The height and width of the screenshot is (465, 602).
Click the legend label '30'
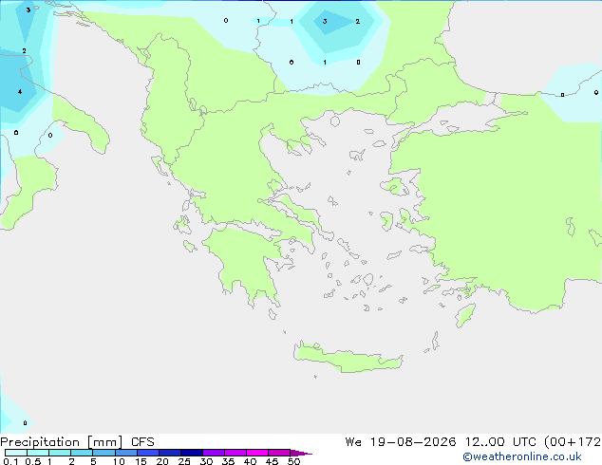pos(206,461)
